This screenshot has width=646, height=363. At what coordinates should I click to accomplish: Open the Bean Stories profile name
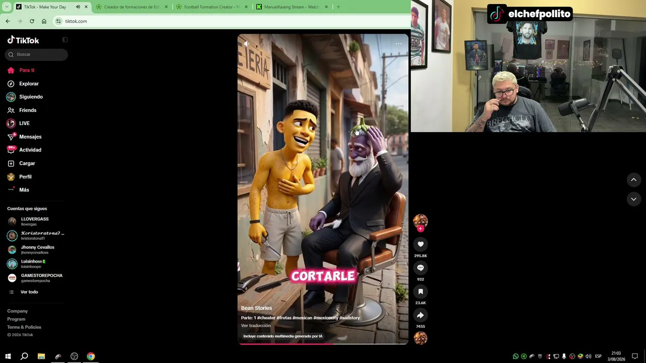(x=256, y=308)
